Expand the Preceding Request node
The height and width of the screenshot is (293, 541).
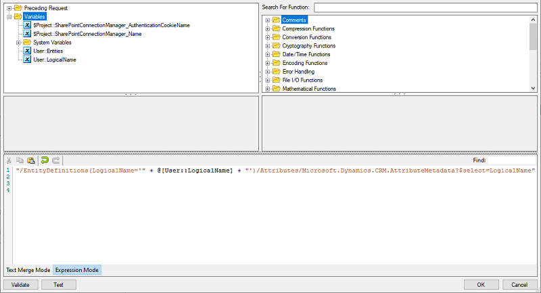click(9, 8)
